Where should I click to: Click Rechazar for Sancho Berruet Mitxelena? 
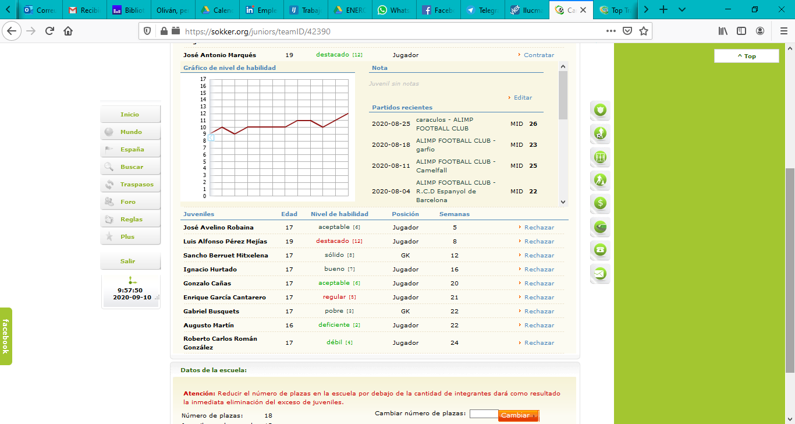tap(538, 256)
